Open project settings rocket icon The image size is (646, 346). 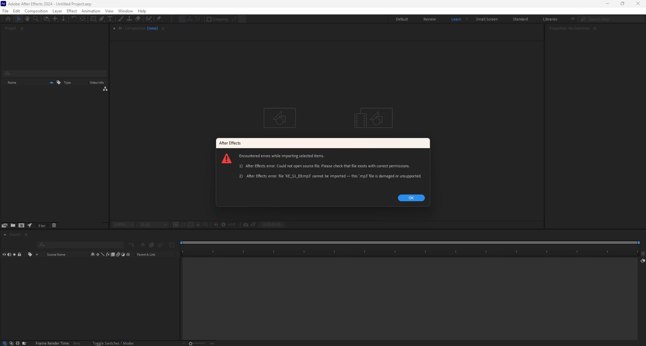(30, 225)
